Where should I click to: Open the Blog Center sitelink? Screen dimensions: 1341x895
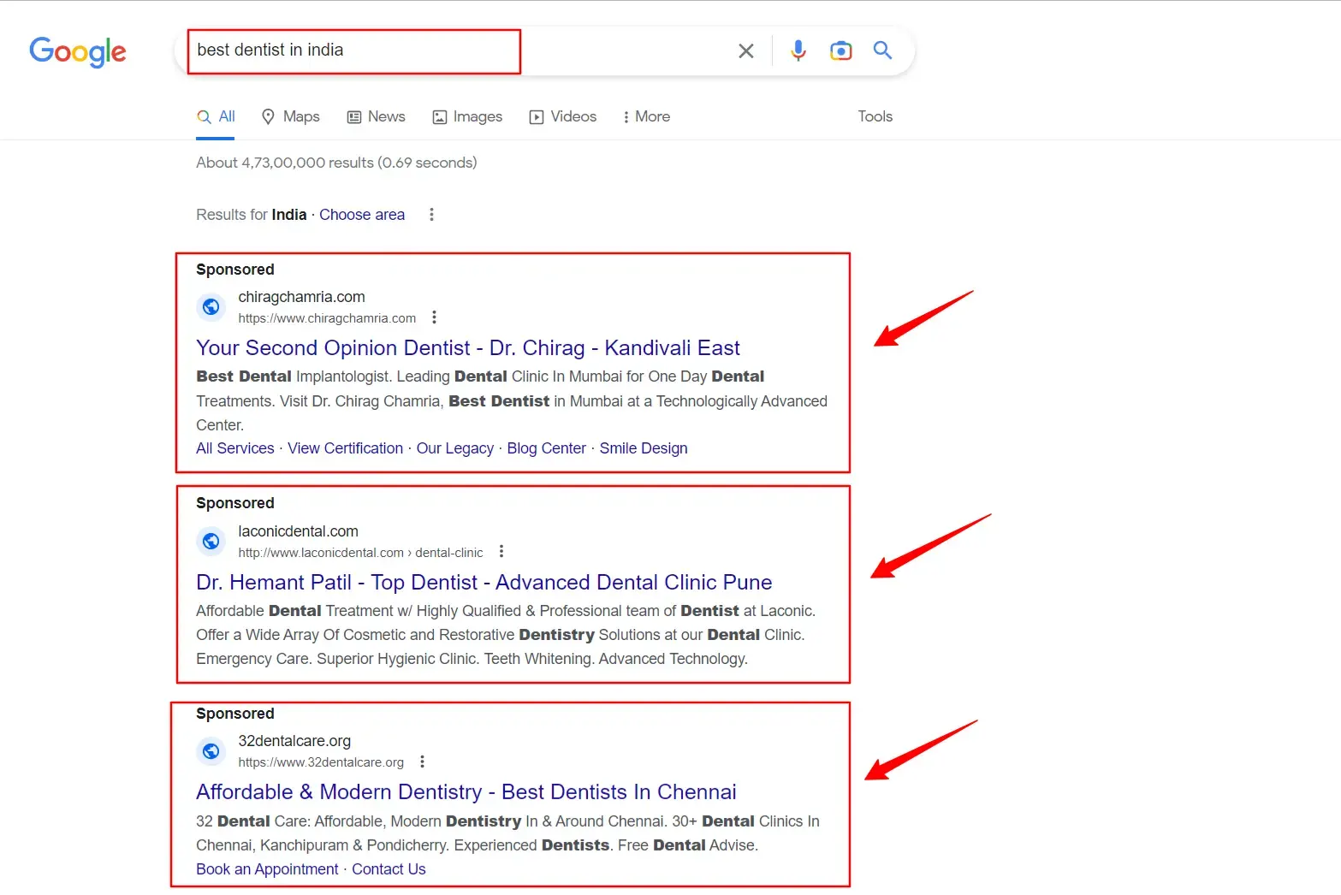pos(547,448)
